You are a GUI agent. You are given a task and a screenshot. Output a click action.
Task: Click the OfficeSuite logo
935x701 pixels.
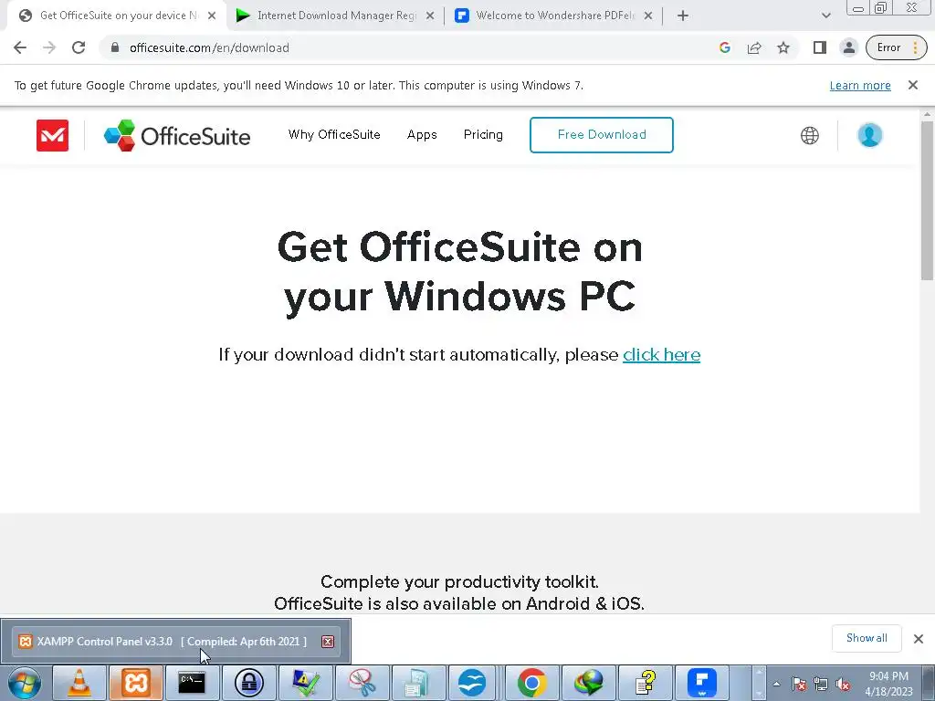coord(177,135)
